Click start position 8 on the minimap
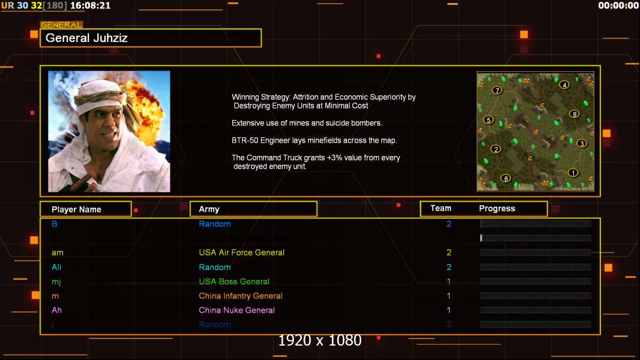640x360 pixels. (x=575, y=114)
